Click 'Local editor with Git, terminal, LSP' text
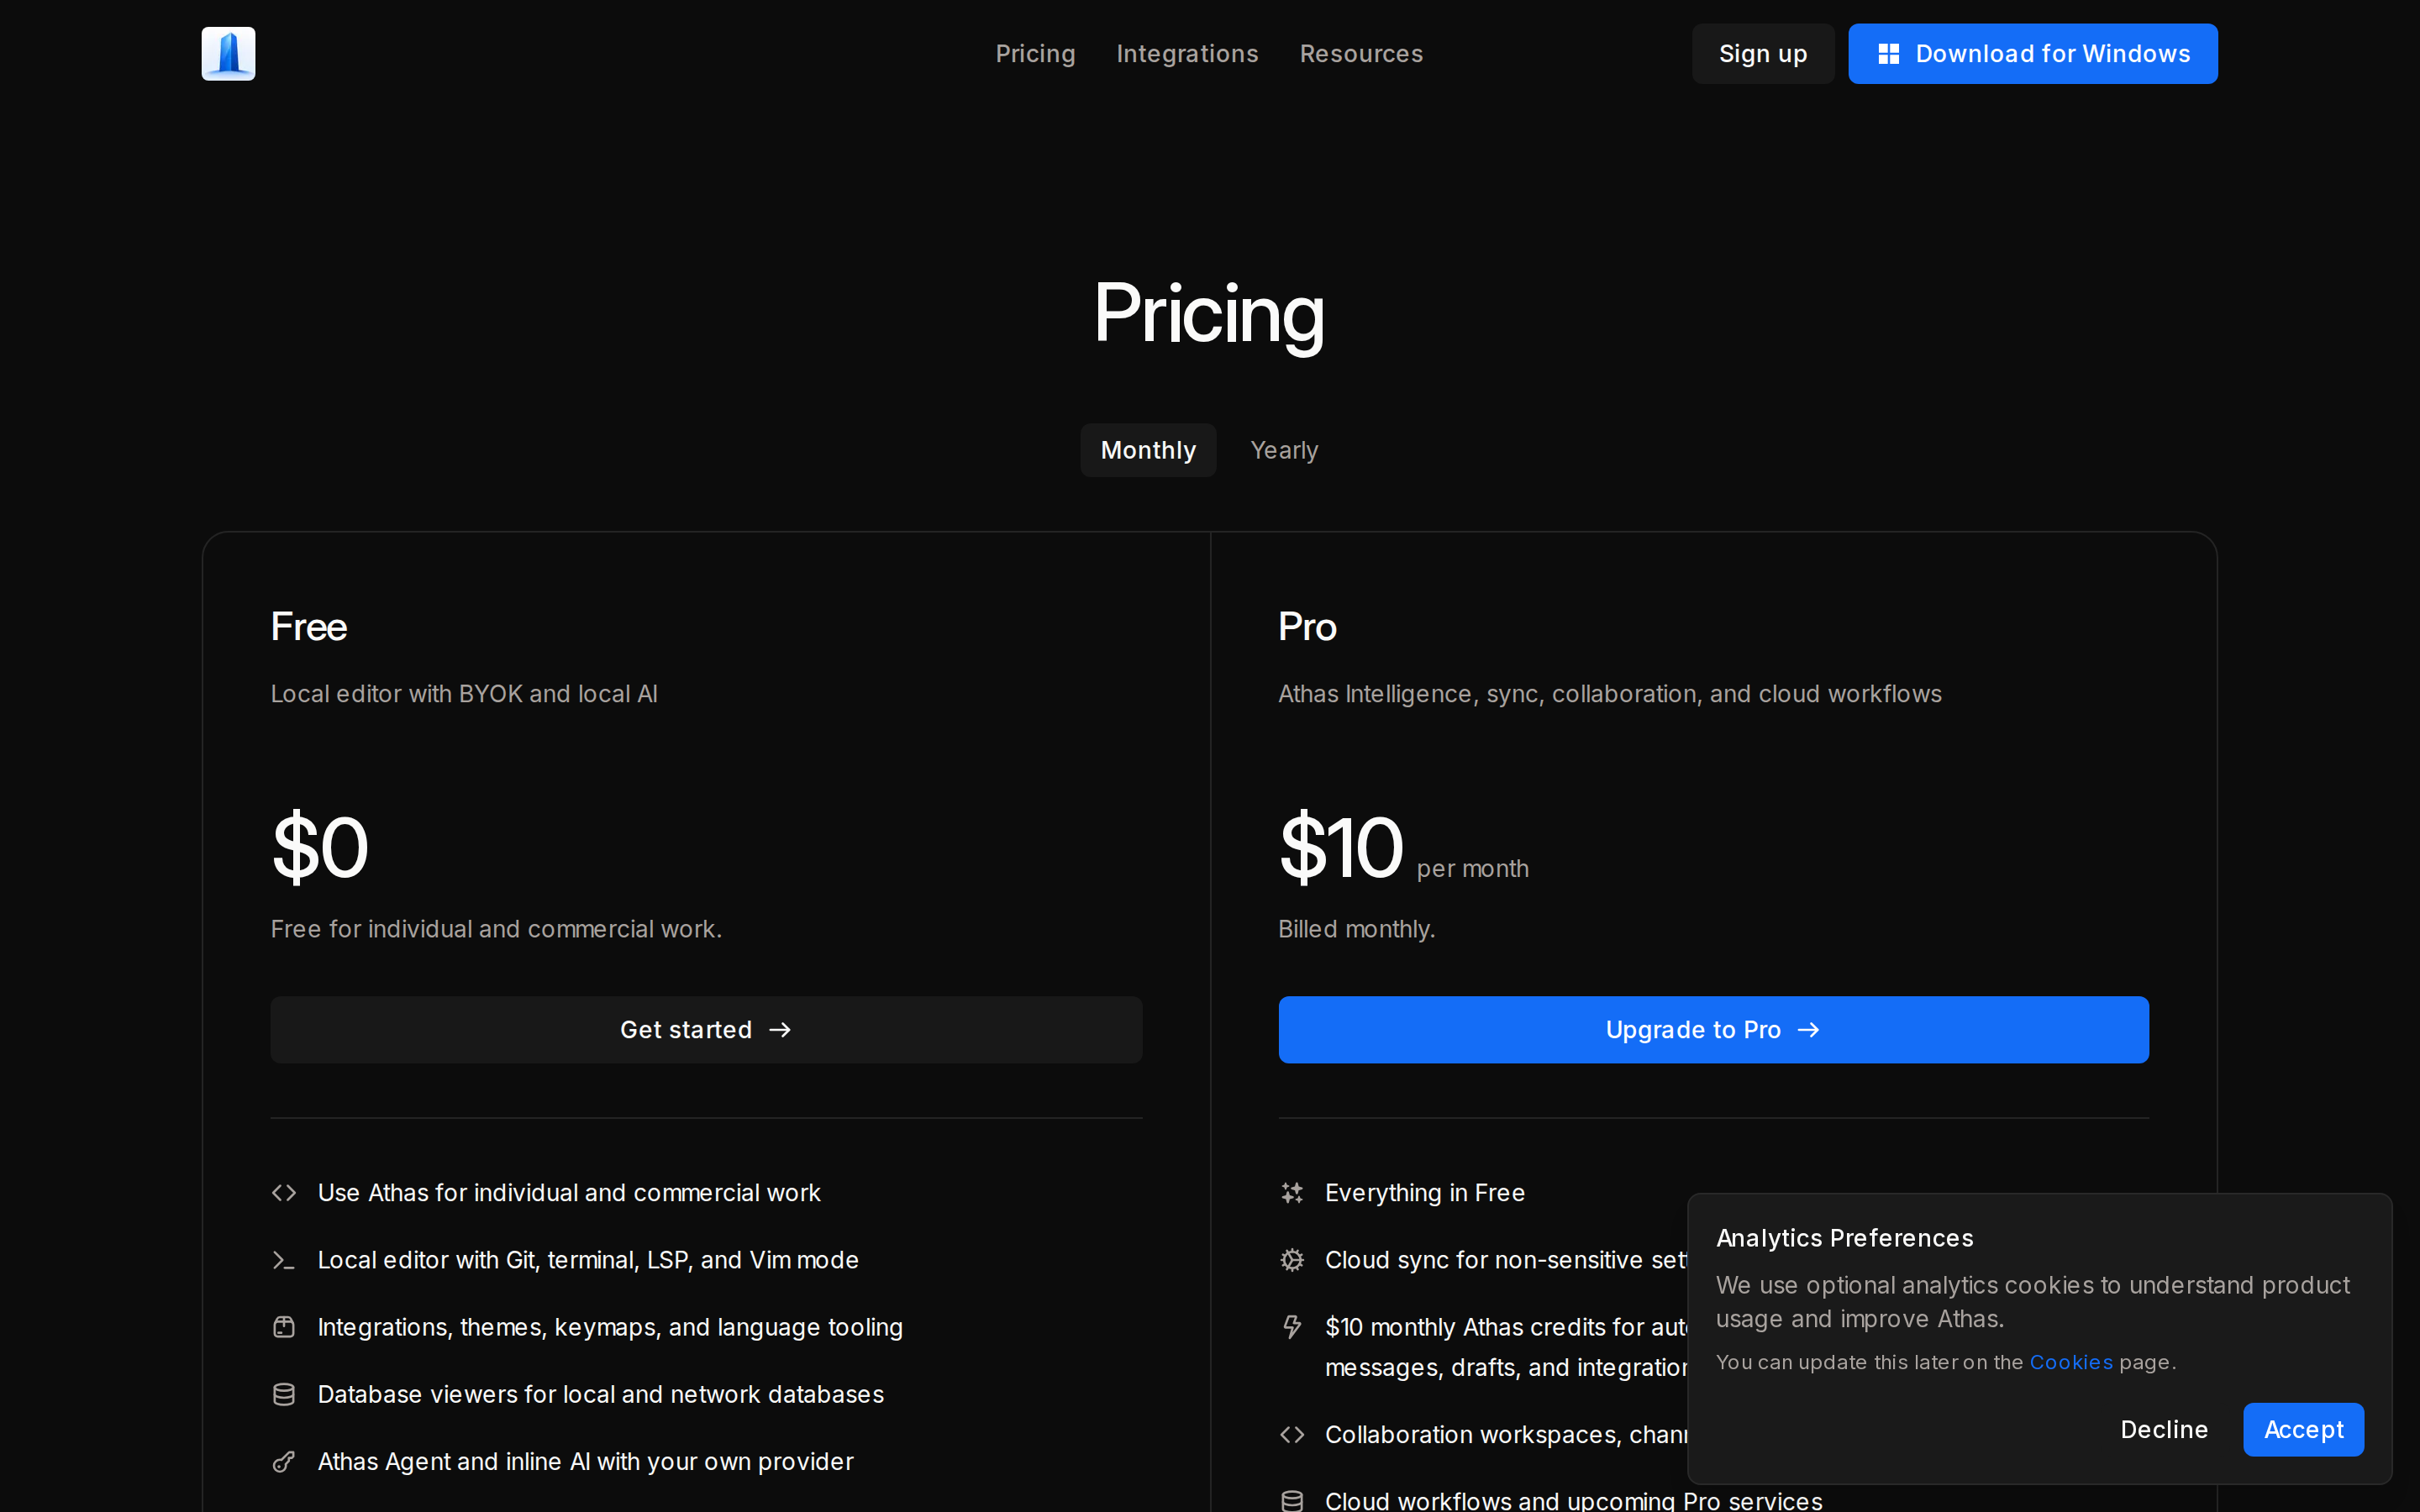The image size is (2420, 1512). pos(588,1260)
